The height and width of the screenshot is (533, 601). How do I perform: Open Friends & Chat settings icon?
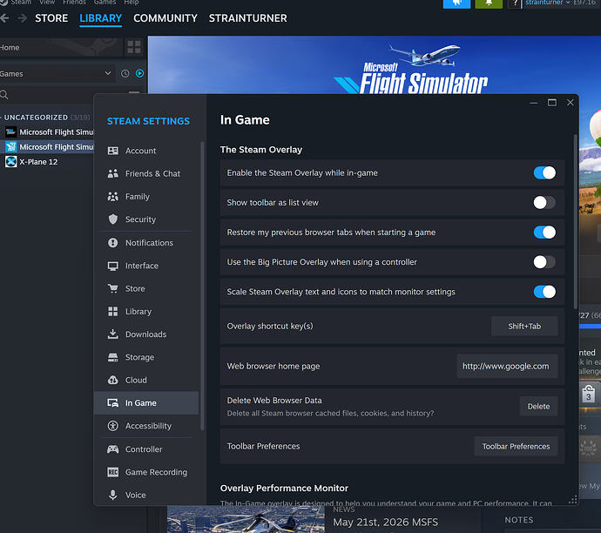click(112, 173)
